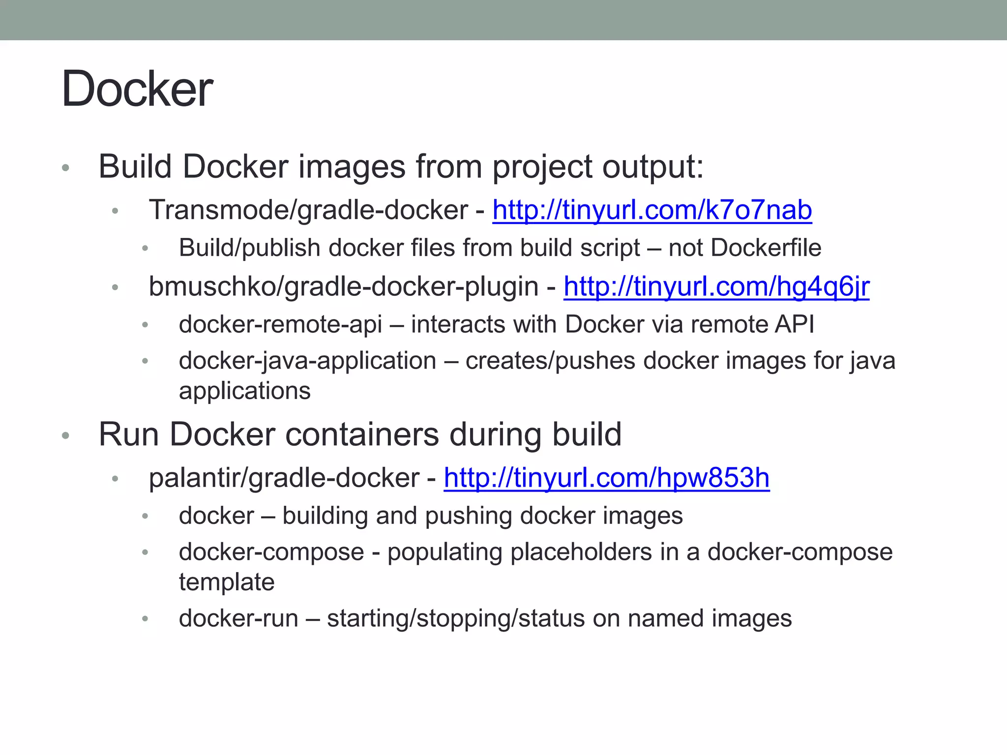Click the 'docker-remote-api' bullet line
1007x755 pixels.
coord(497,324)
